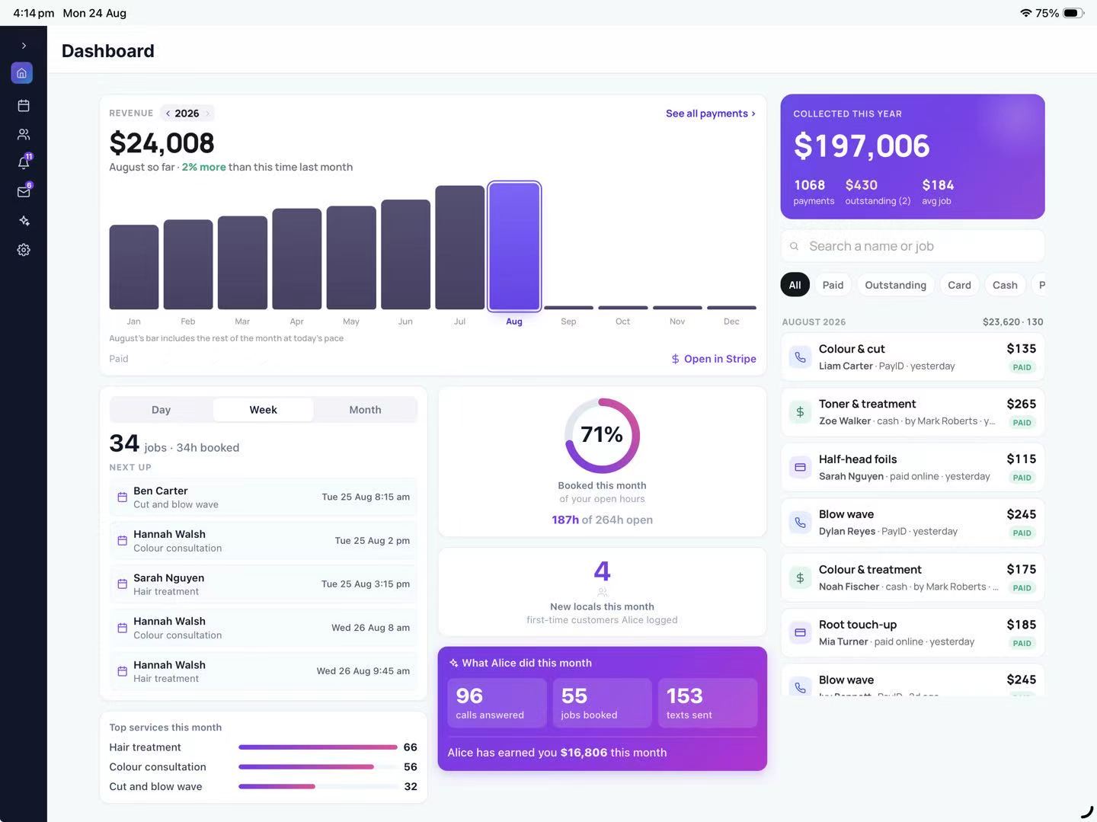The width and height of the screenshot is (1097, 822).
Task: Select the Jan revenue bar
Action: coord(134,267)
